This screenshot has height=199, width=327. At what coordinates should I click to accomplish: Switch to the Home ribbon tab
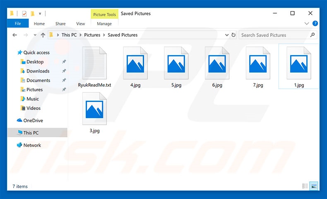pyautogui.click(x=39, y=24)
